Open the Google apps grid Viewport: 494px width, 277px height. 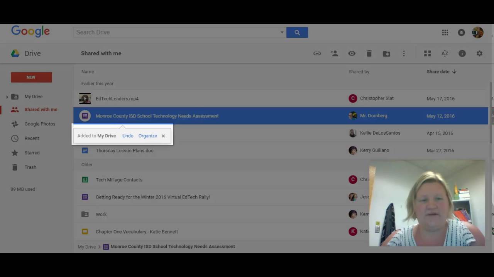(445, 33)
